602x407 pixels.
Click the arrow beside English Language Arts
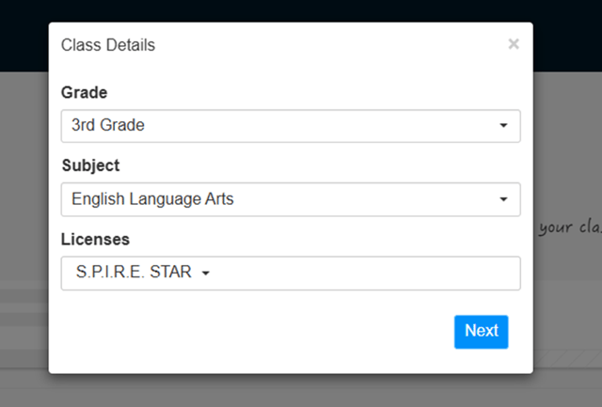coord(503,199)
